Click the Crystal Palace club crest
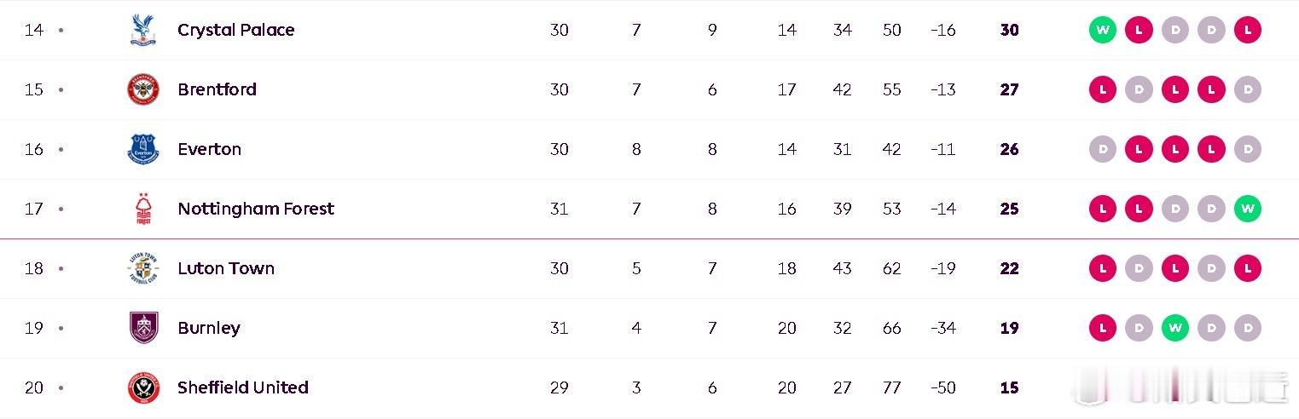This screenshot has width=1299, height=419. click(x=143, y=30)
